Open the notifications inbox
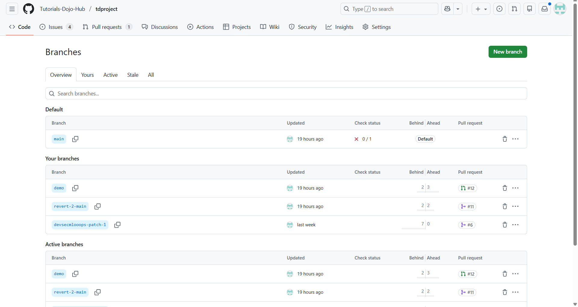The height and width of the screenshot is (307, 578). (545, 9)
